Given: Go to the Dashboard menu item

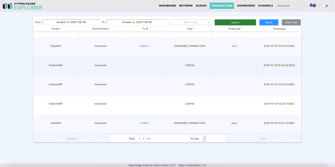Looking at the screenshot, I should (167, 6).
